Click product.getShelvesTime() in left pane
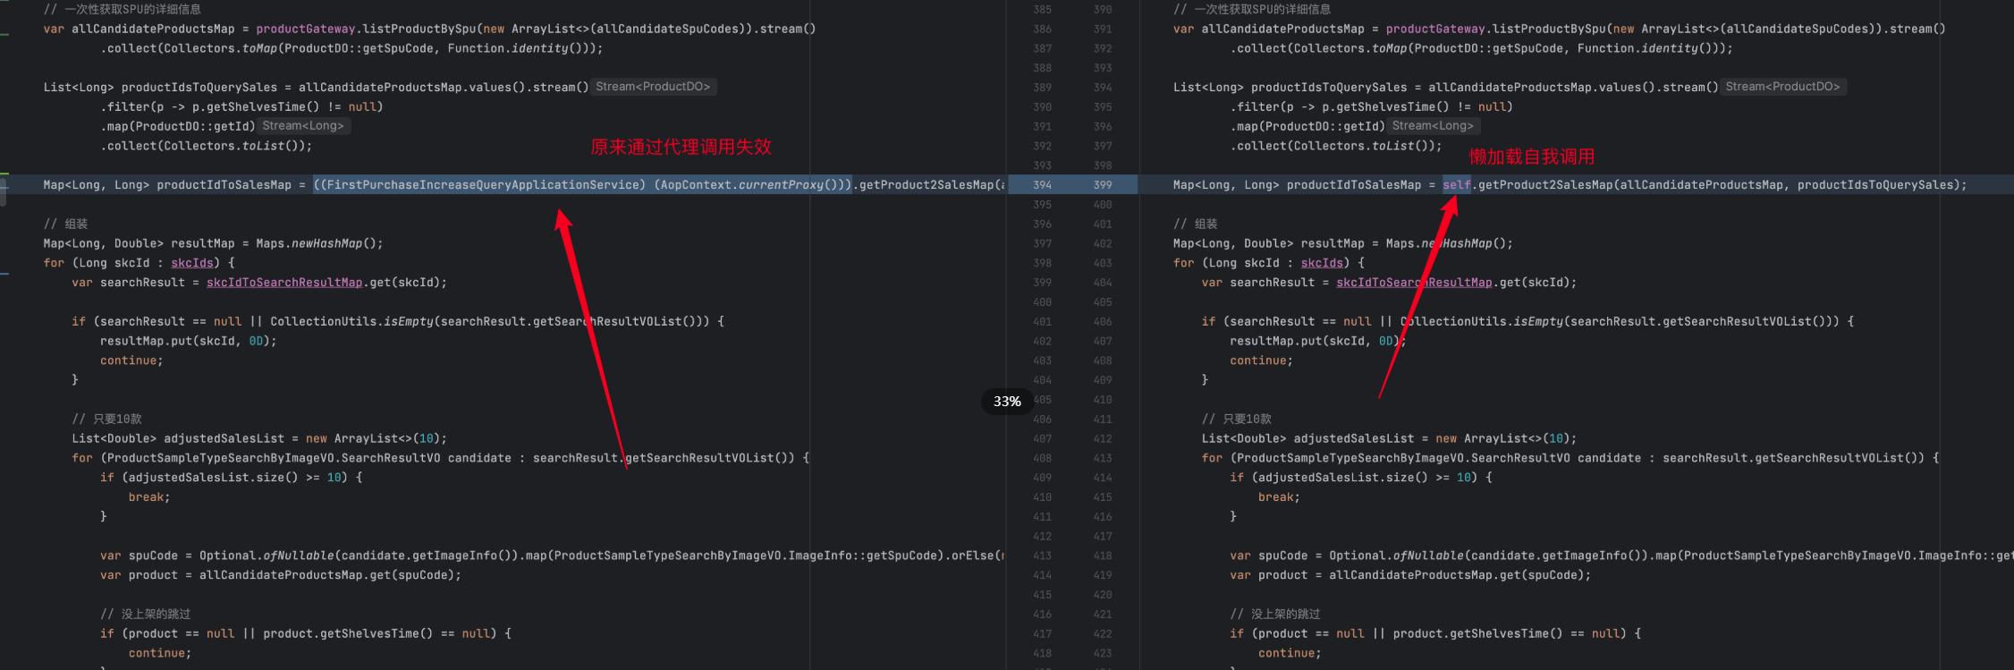Screen dimensions: 2014x670 point(348,633)
